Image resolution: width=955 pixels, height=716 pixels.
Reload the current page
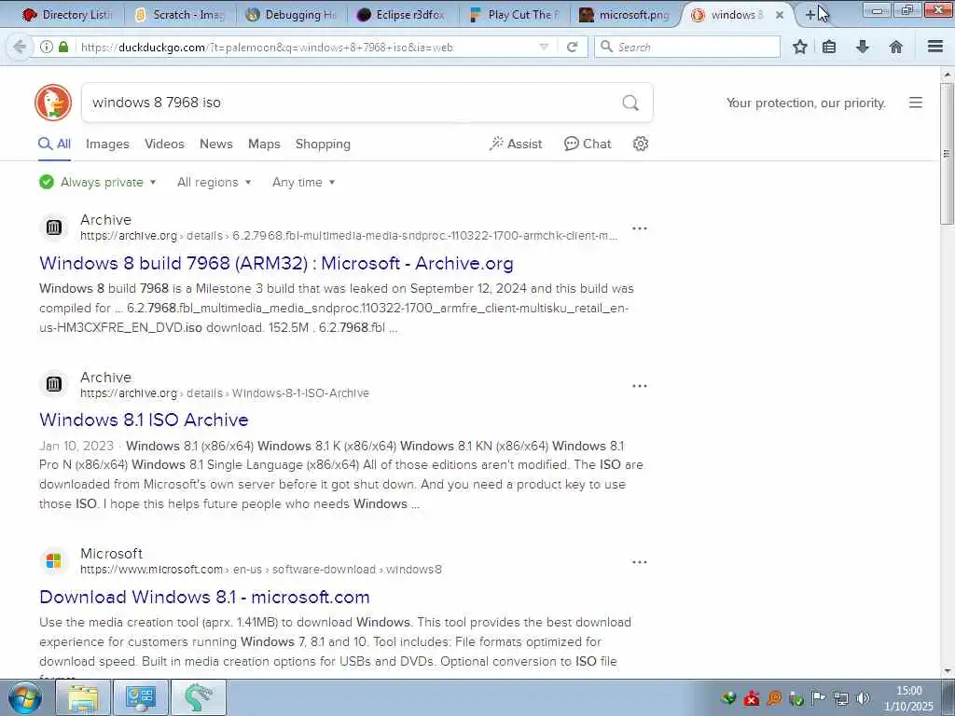572,47
